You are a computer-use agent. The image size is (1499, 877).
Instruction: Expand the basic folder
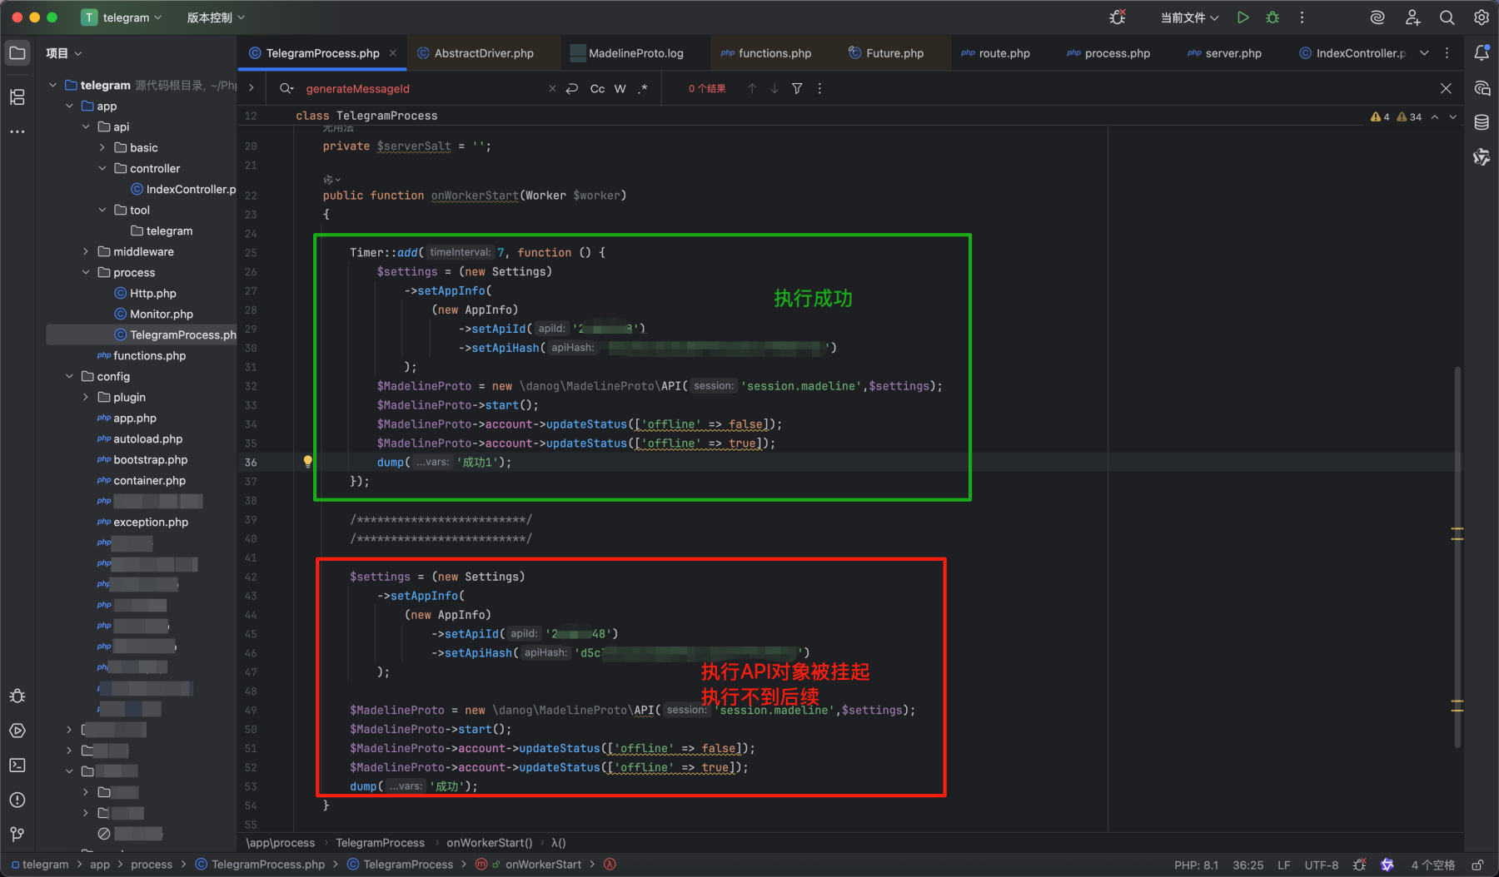102,147
